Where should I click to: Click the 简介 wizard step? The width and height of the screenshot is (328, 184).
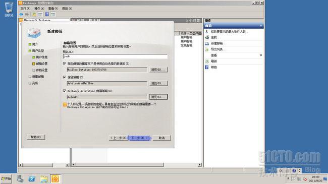click(x=35, y=44)
